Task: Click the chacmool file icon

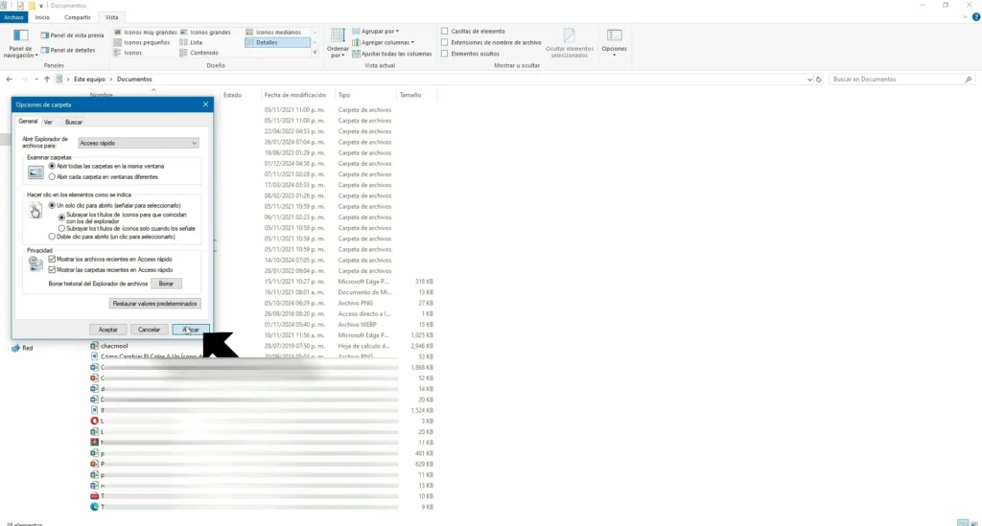Action: coord(94,346)
